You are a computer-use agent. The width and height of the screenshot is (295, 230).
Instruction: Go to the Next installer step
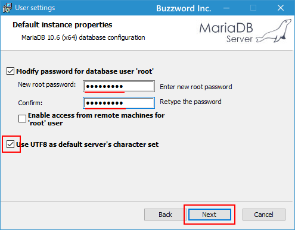click(210, 215)
